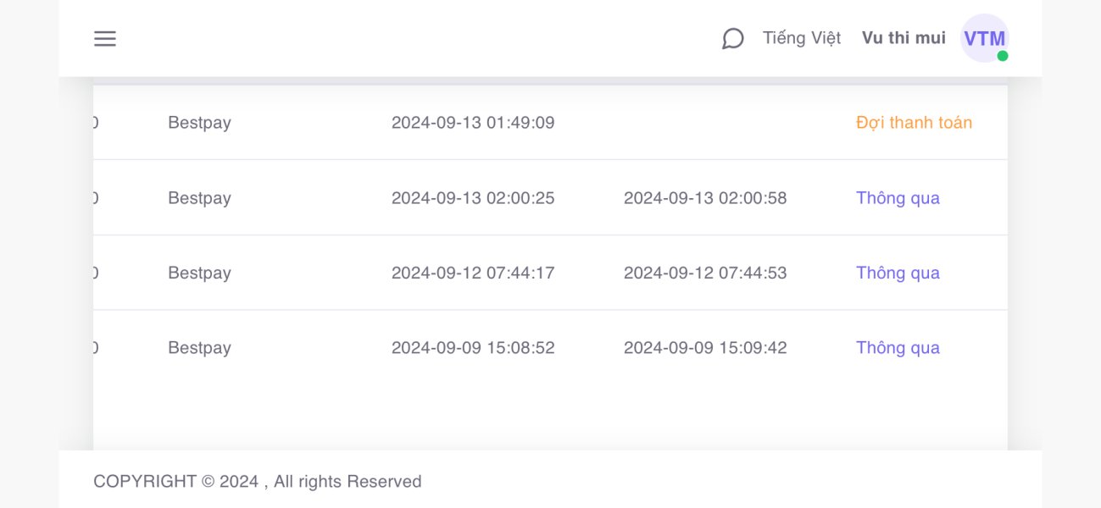This screenshot has height=508, width=1101.
Task: Click Thông qua status for the 2024-09-12 row
Action: point(898,273)
